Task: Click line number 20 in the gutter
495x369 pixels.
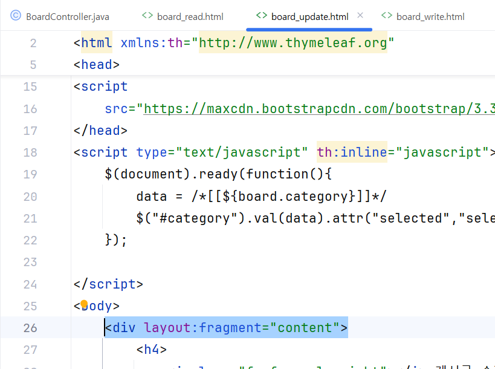Action: [30, 197]
